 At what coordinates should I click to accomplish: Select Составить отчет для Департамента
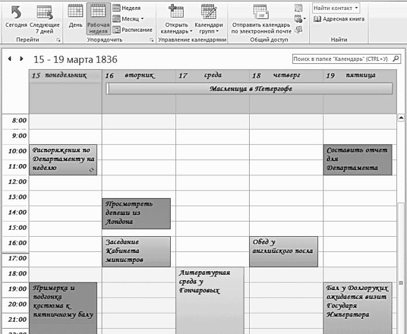pos(357,160)
